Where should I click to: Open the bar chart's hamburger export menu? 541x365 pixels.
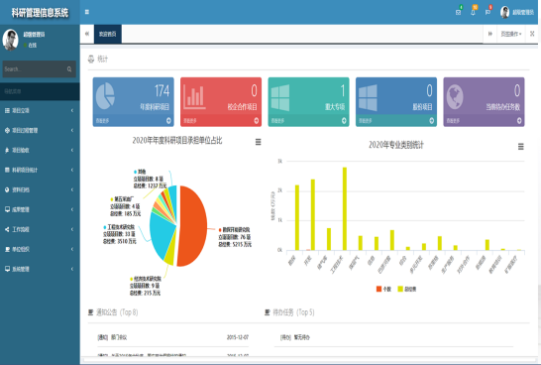[x=521, y=147]
